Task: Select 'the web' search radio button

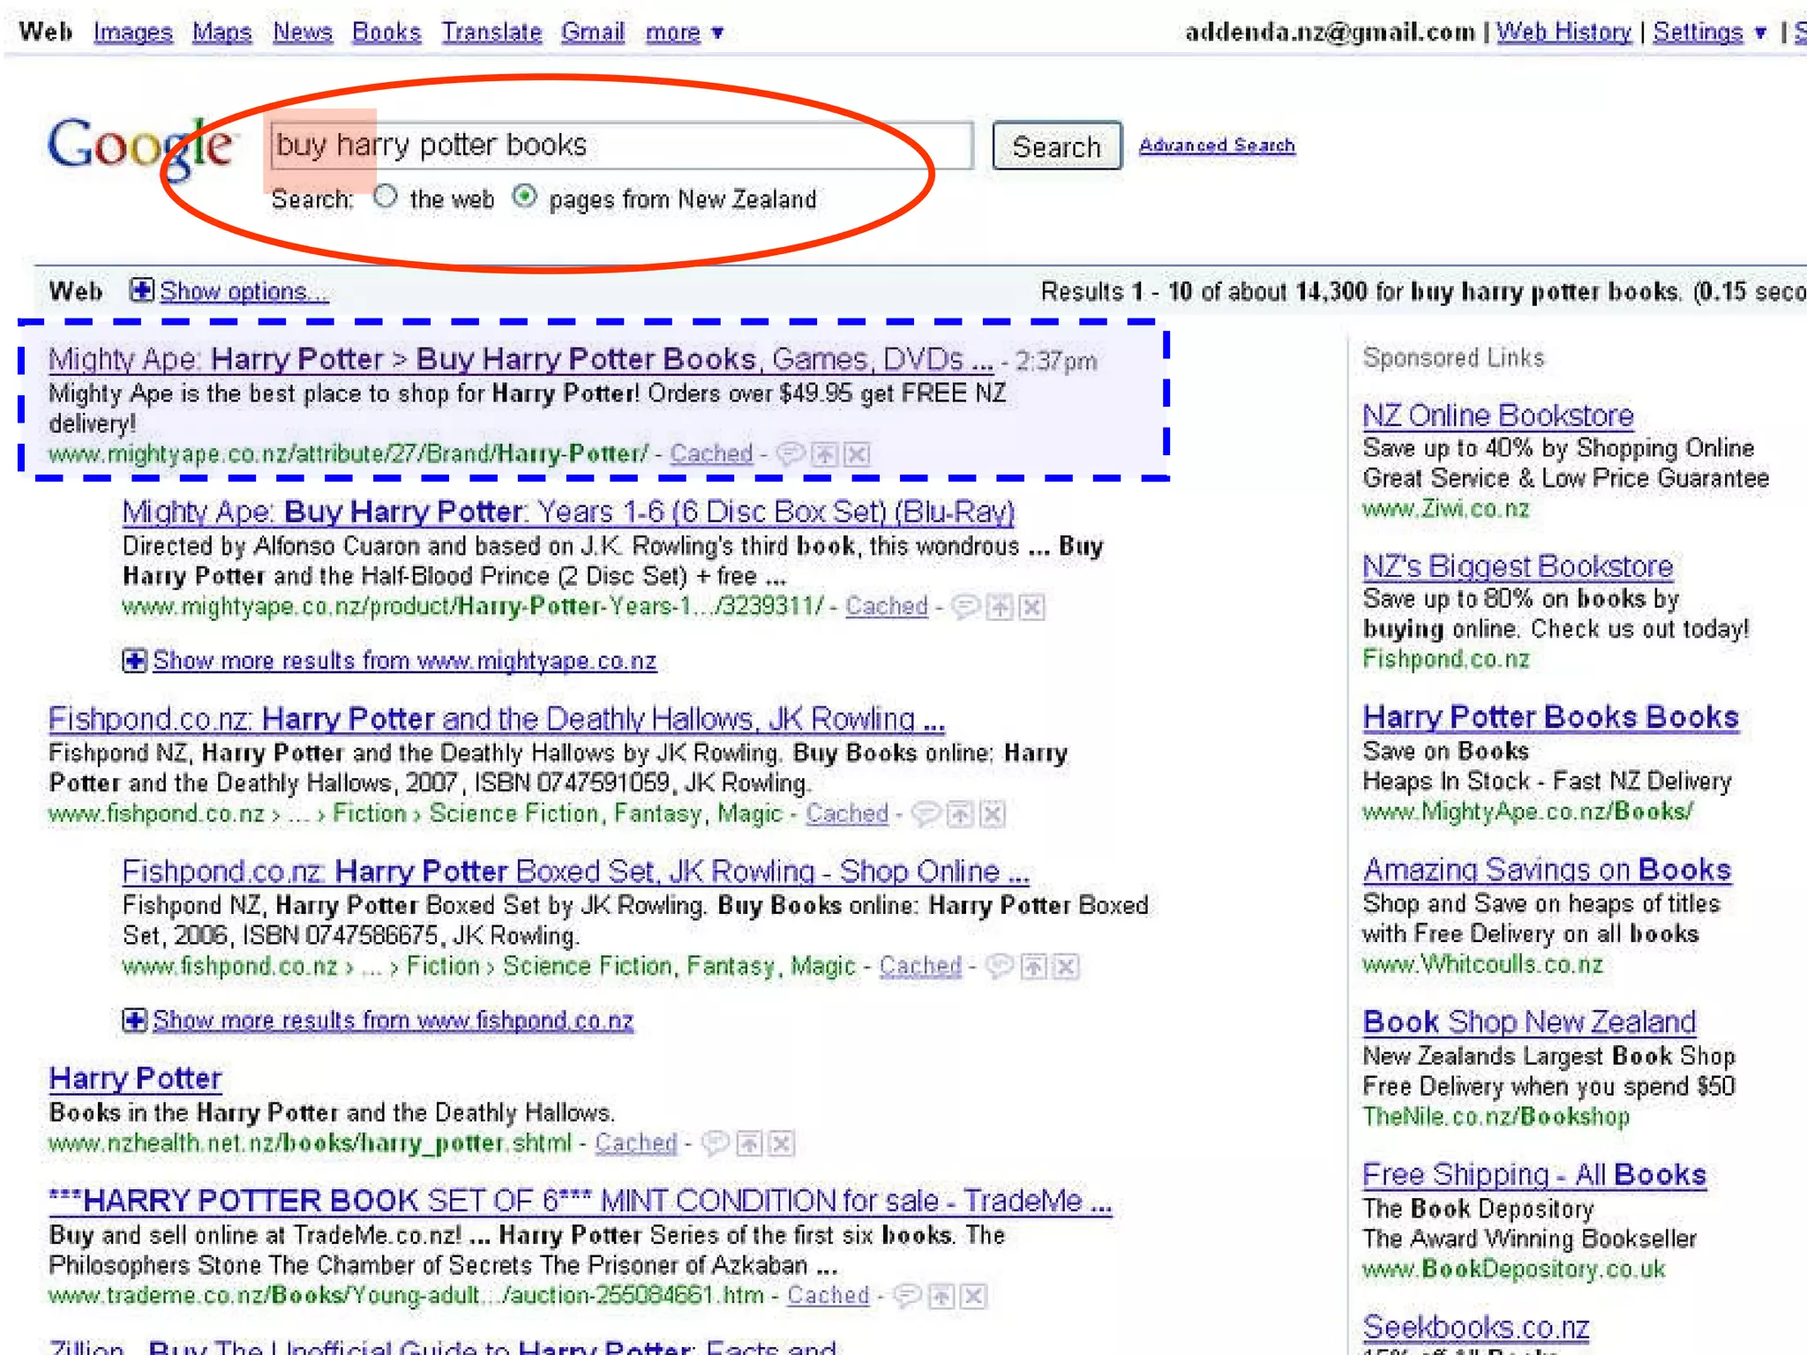Action: pyautogui.click(x=386, y=197)
